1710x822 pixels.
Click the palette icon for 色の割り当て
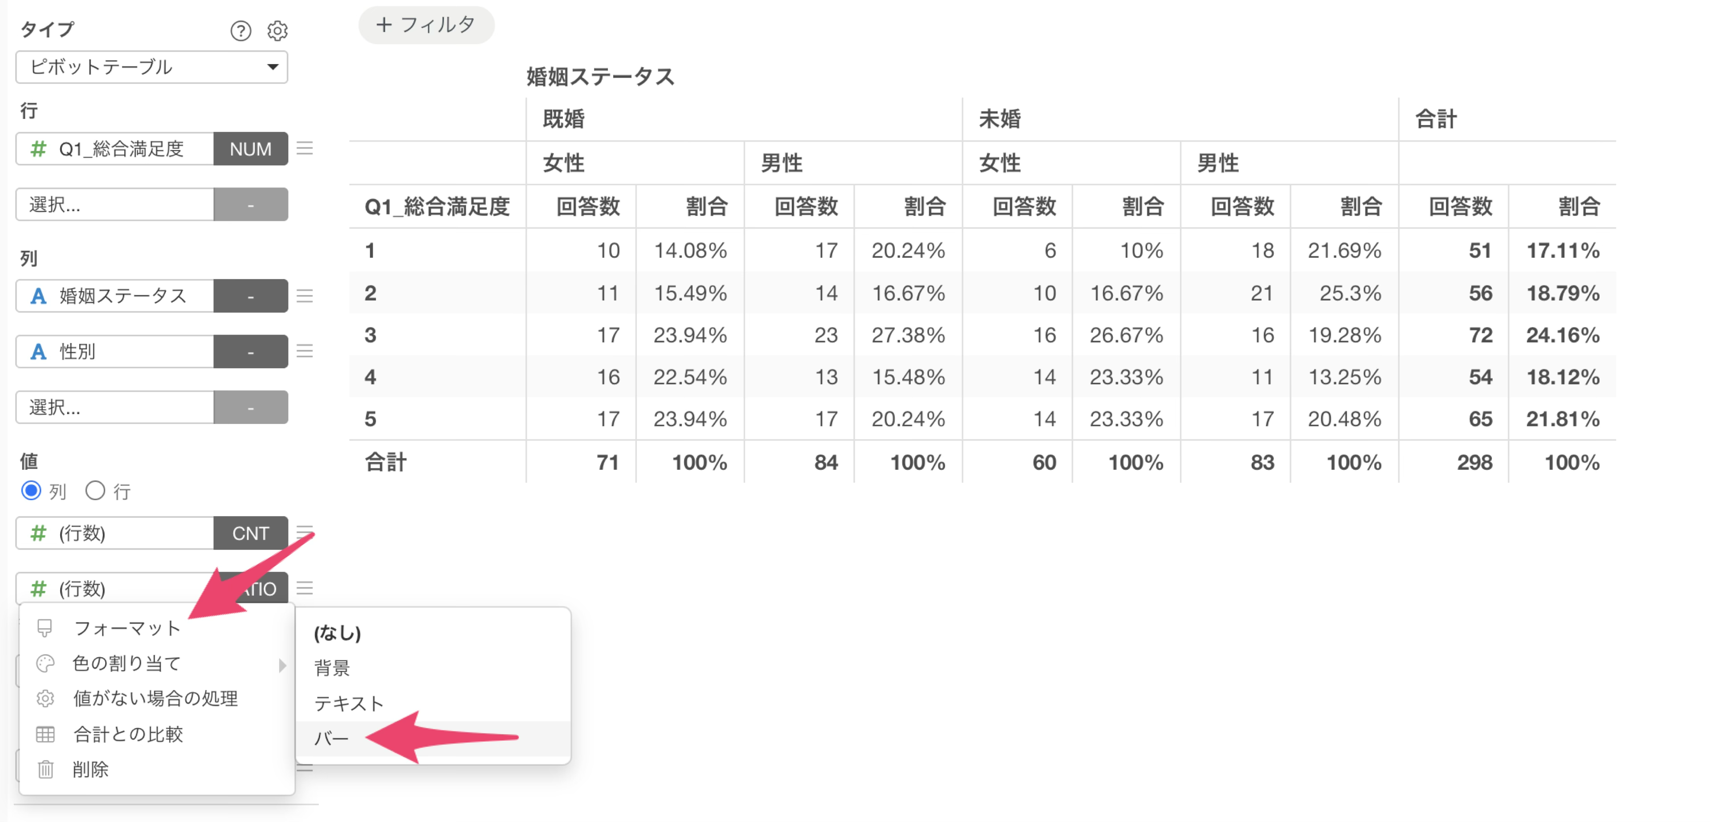pyautogui.click(x=45, y=663)
